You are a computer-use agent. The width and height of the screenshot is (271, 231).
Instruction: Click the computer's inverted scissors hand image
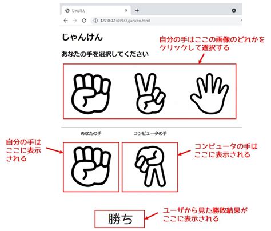click(x=150, y=166)
